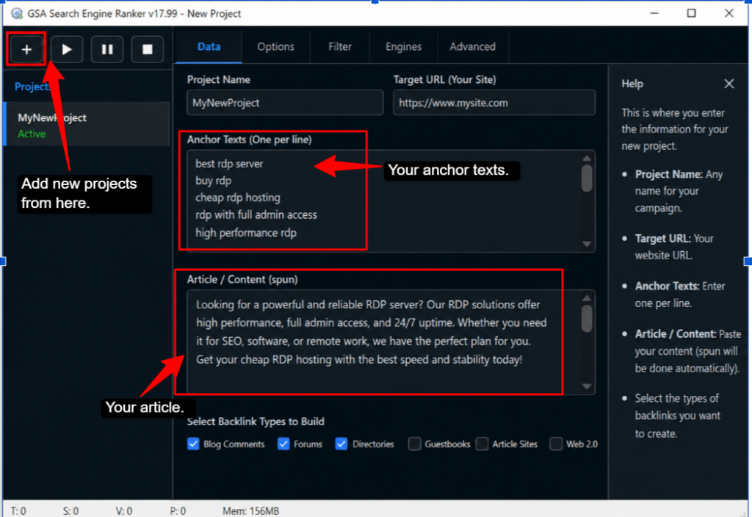The image size is (752, 517).
Task: Select MyNewProject in the project list
Action: (87, 124)
